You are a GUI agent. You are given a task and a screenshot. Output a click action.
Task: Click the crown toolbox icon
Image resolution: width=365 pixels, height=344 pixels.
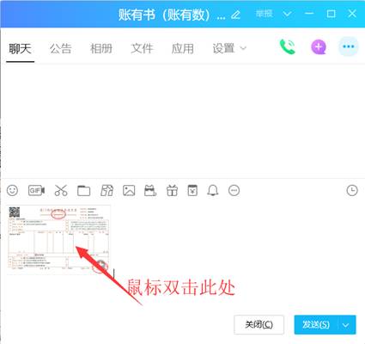click(150, 190)
